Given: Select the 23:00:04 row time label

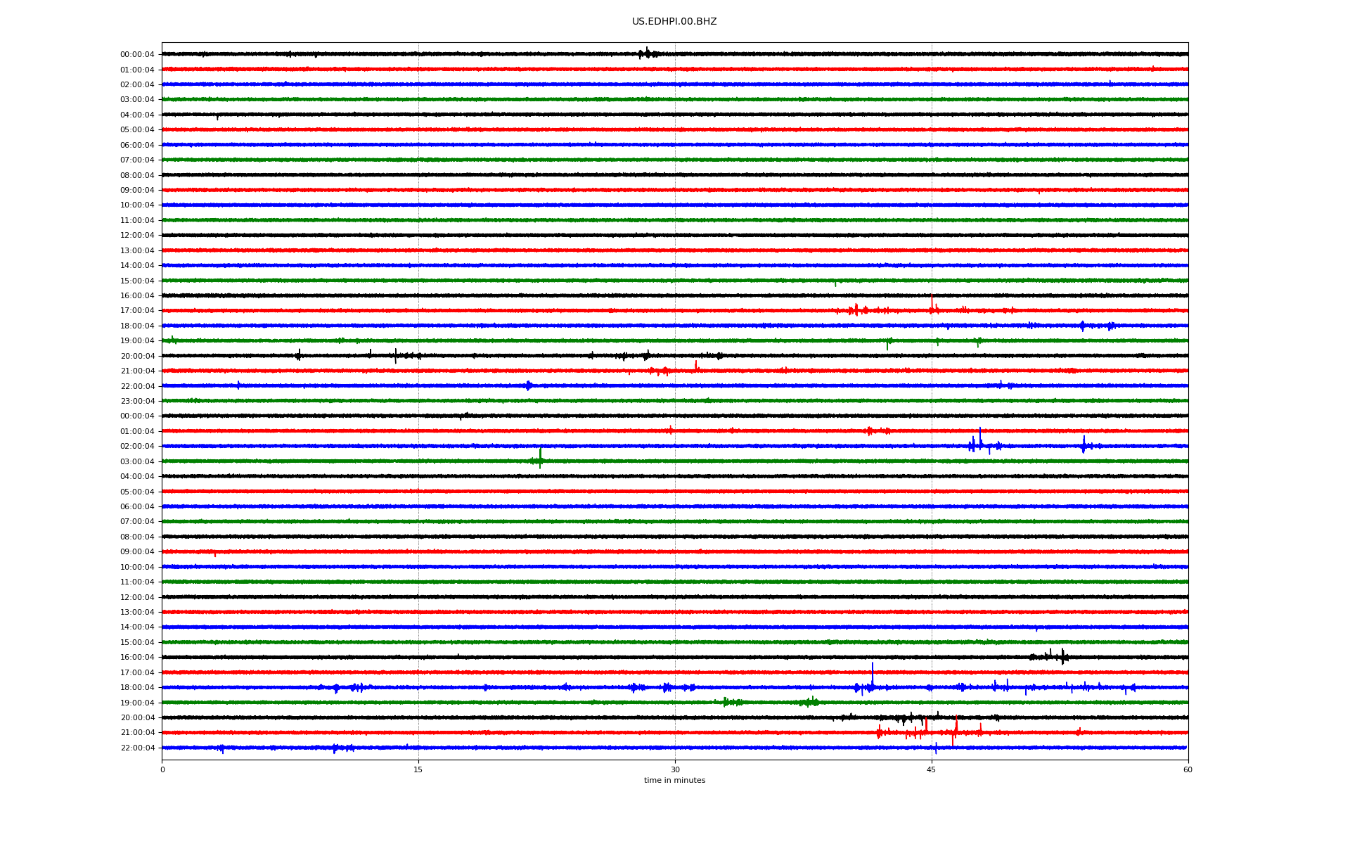Looking at the screenshot, I should (x=137, y=401).
